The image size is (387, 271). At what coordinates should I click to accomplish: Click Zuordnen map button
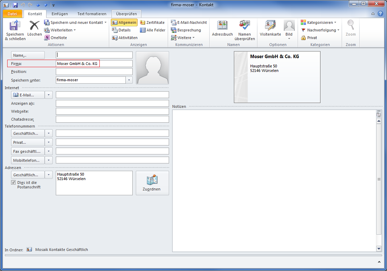pyautogui.click(x=152, y=183)
